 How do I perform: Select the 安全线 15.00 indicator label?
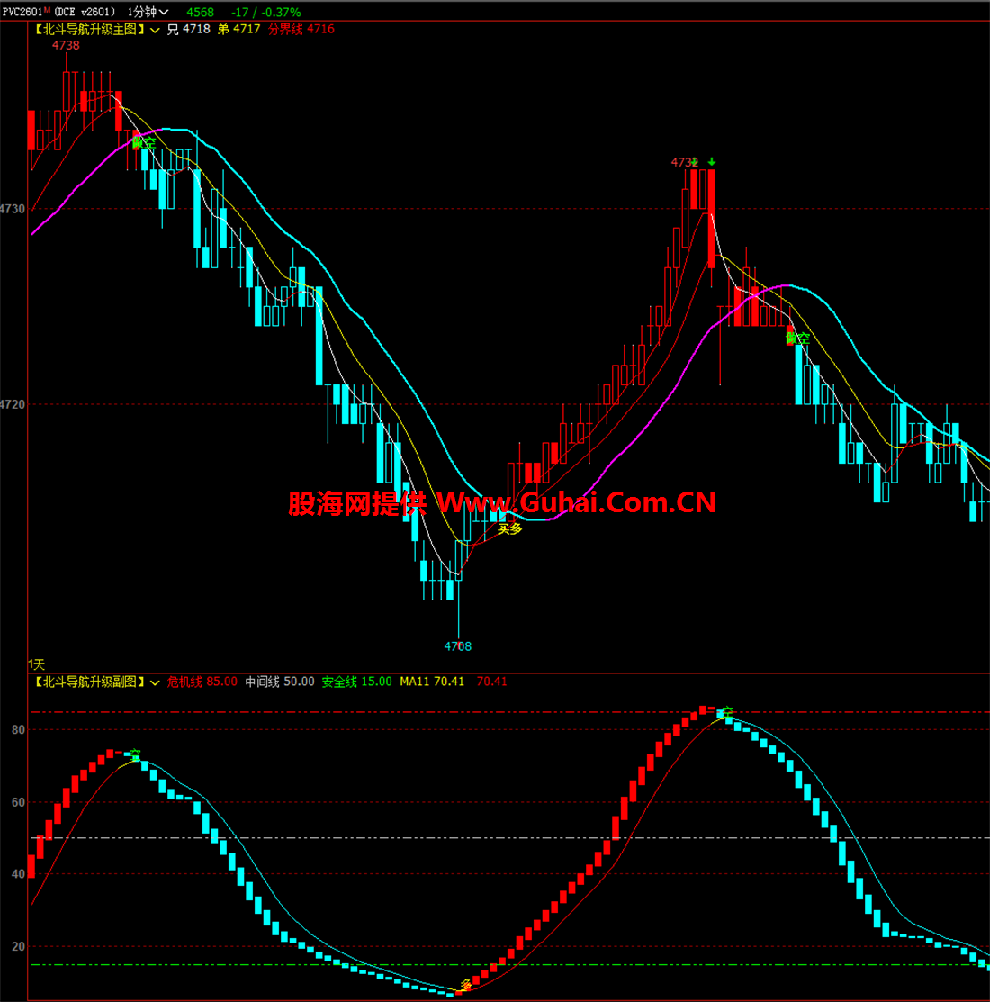356,682
